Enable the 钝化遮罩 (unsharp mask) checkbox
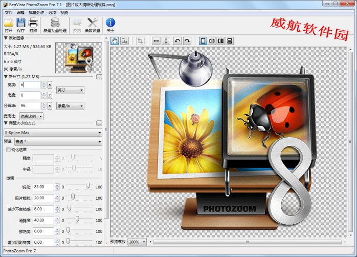The width and height of the screenshot is (357, 257). coord(8,149)
